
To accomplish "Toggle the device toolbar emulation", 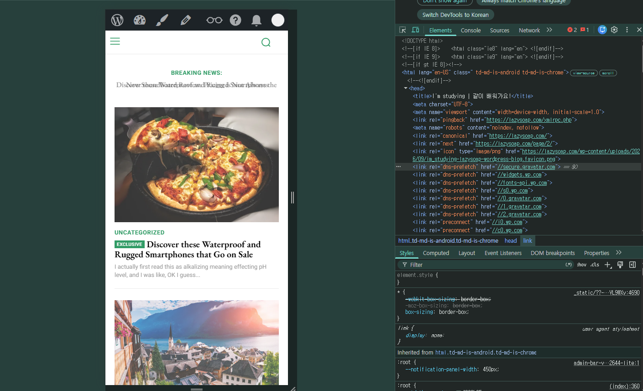I will click(415, 30).
